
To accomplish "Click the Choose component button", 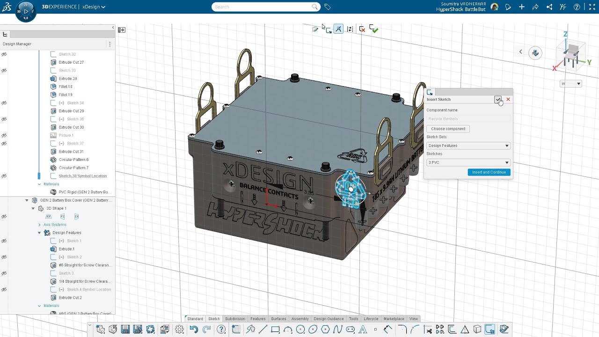I will [x=448, y=129].
